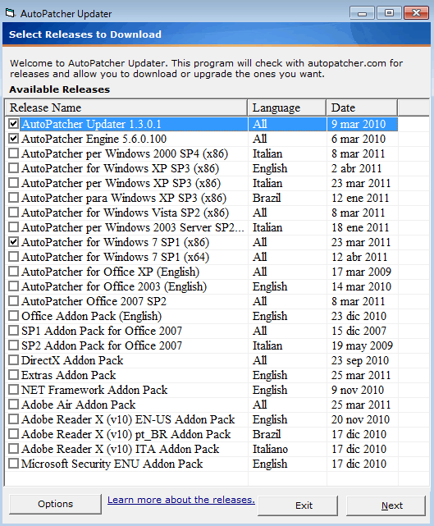Click date 2 abr 2011
Screen dimensions: 434x526
pyautogui.click(x=357, y=168)
